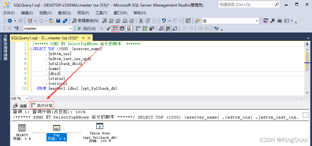Open the find combo box containing 法
This screenshot has width=312, height=146.
230,21
